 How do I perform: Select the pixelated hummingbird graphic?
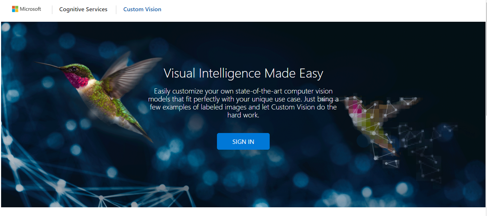[x=374, y=123]
